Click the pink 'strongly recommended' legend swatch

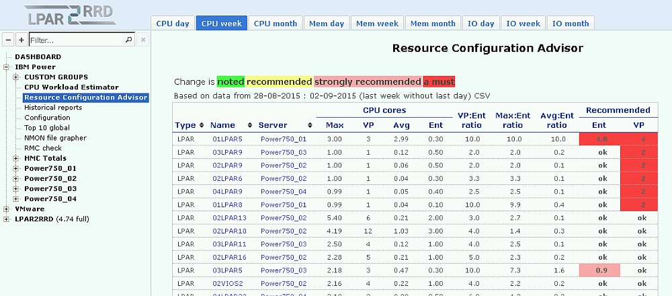tap(368, 81)
